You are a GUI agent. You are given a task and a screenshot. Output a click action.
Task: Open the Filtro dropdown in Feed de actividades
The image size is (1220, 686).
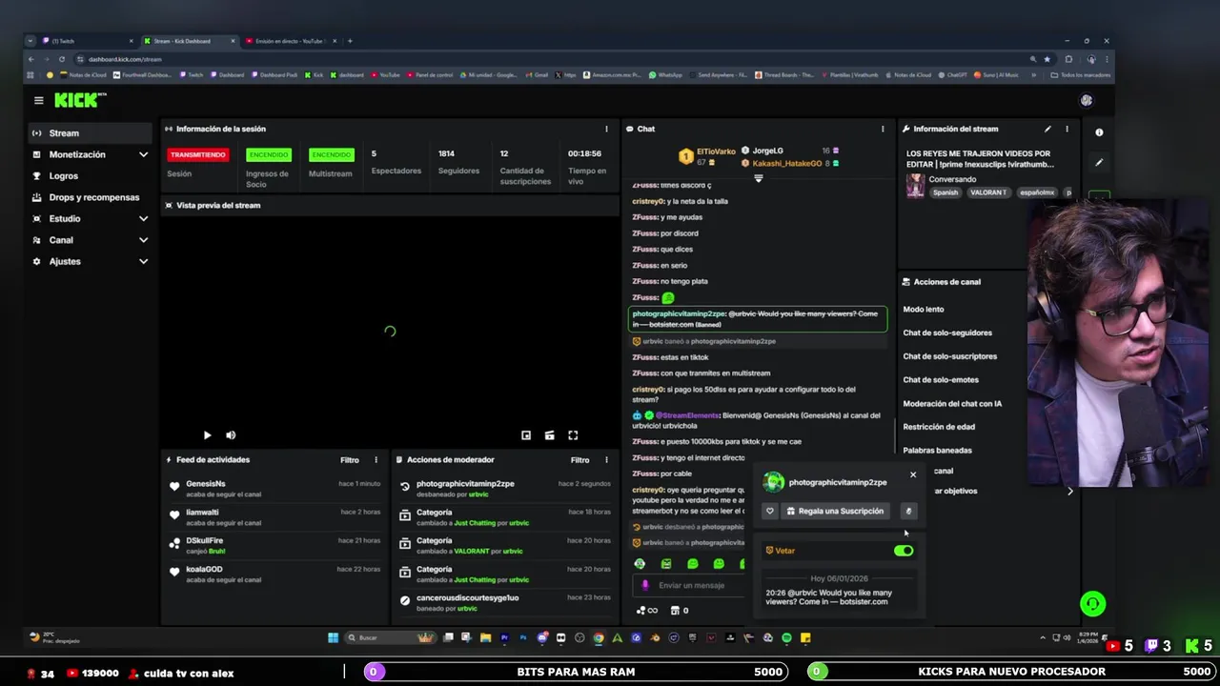point(350,460)
